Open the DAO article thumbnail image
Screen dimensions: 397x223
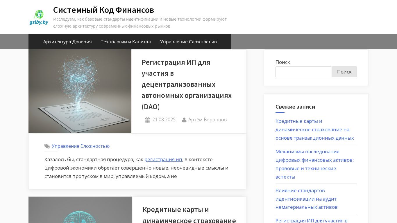click(80, 91)
